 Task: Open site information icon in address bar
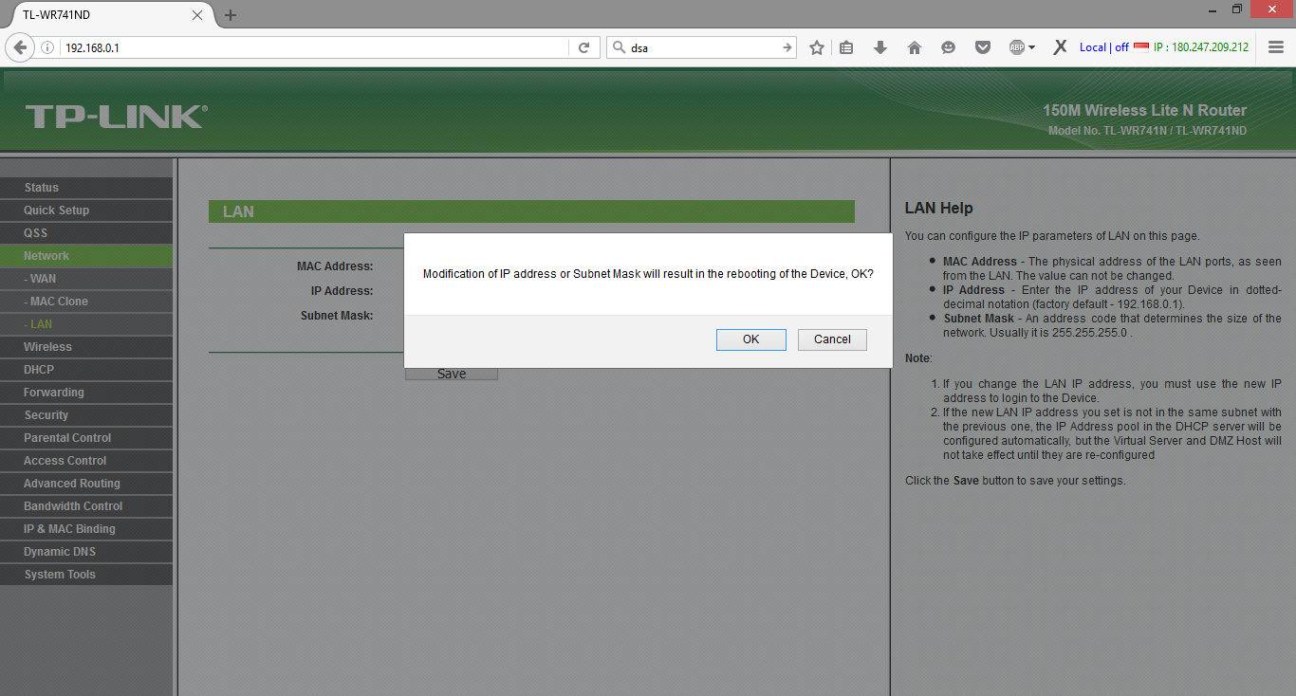tap(47, 47)
